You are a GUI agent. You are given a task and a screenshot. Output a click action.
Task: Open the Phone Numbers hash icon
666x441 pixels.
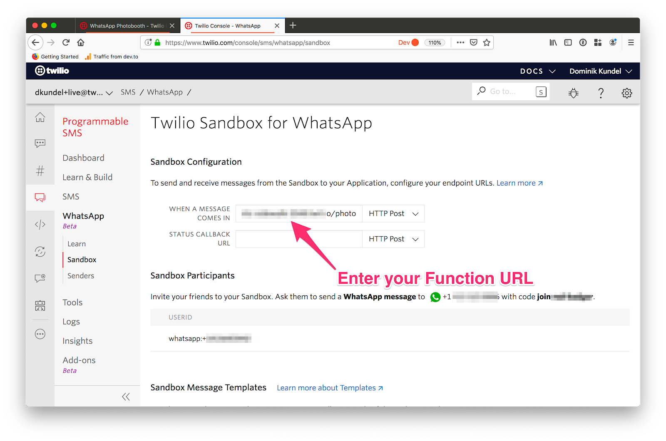pyautogui.click(x=40, y=171)
